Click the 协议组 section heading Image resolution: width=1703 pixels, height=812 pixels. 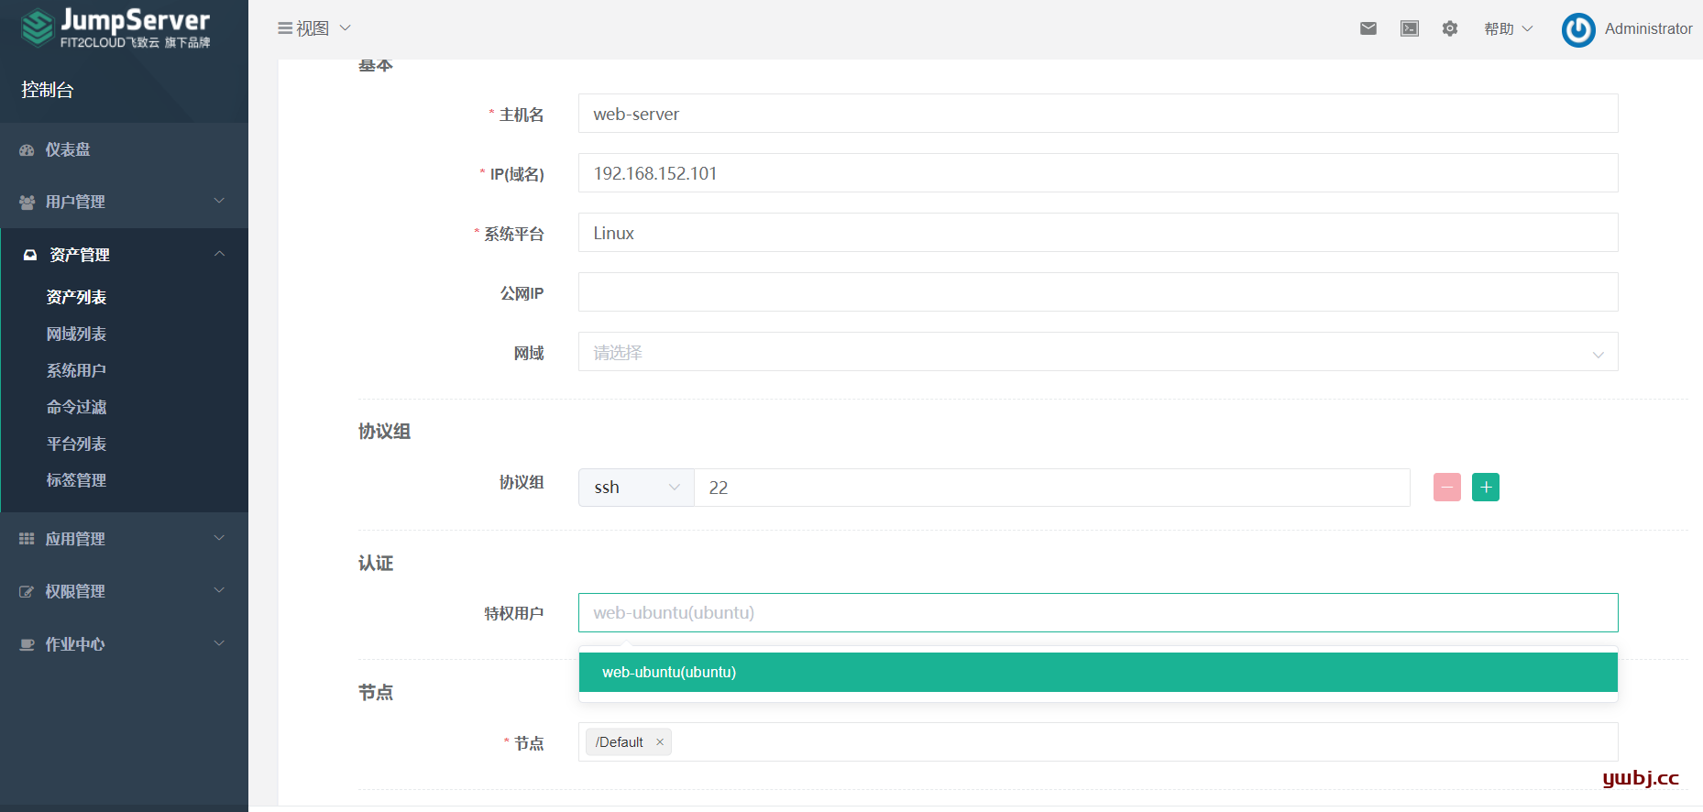pos(384,432)
